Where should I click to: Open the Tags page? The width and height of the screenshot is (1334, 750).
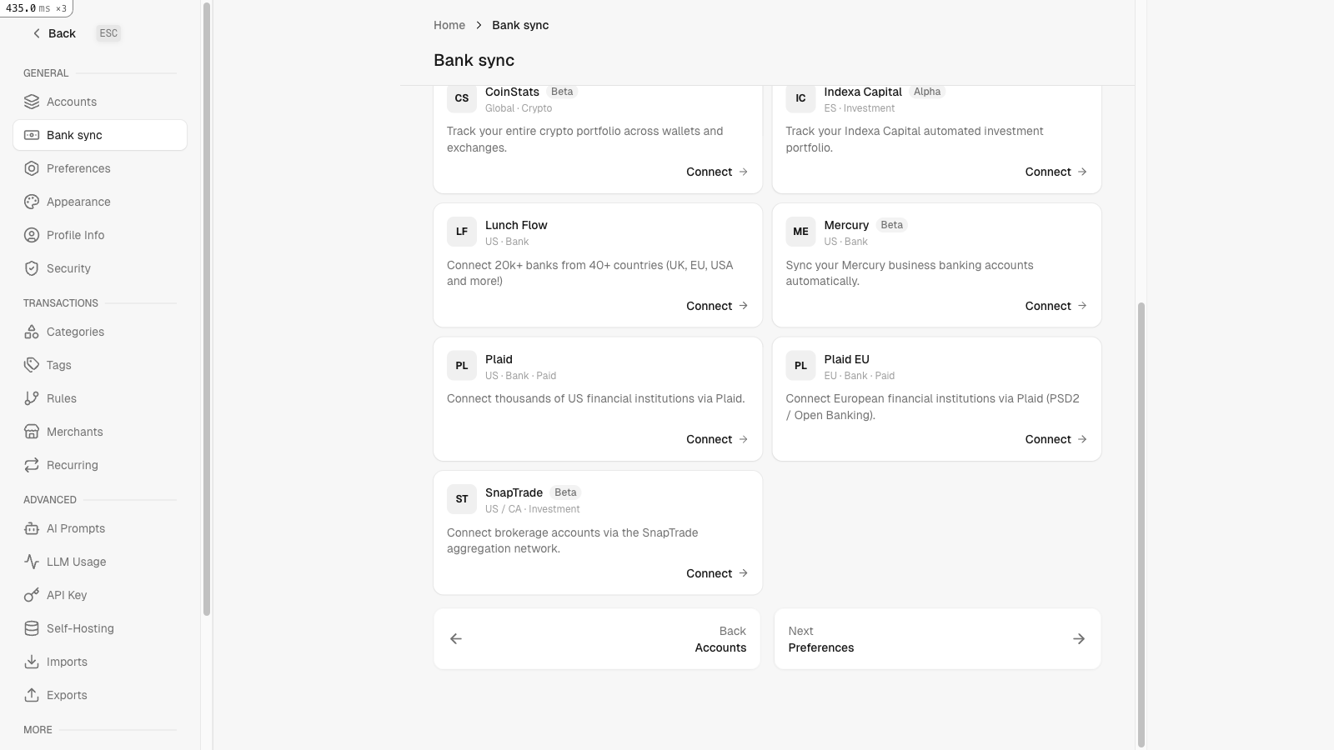[x=100, y=365]
